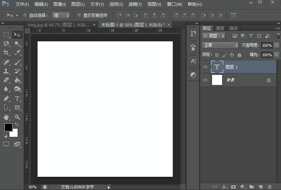
Task: Select the Lasso tool
Action: click(x=6, y=43)
